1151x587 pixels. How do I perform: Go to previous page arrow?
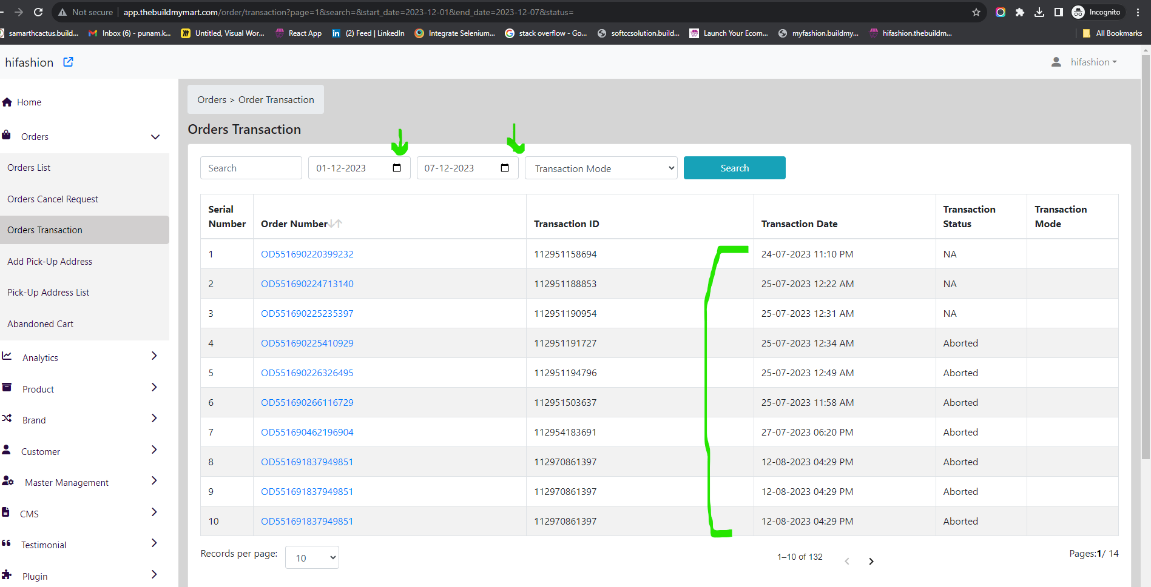847,562
